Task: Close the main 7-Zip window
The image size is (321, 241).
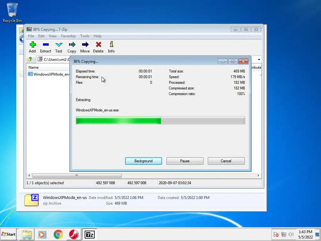Action: pyautogui.click(x=256, y=29)
